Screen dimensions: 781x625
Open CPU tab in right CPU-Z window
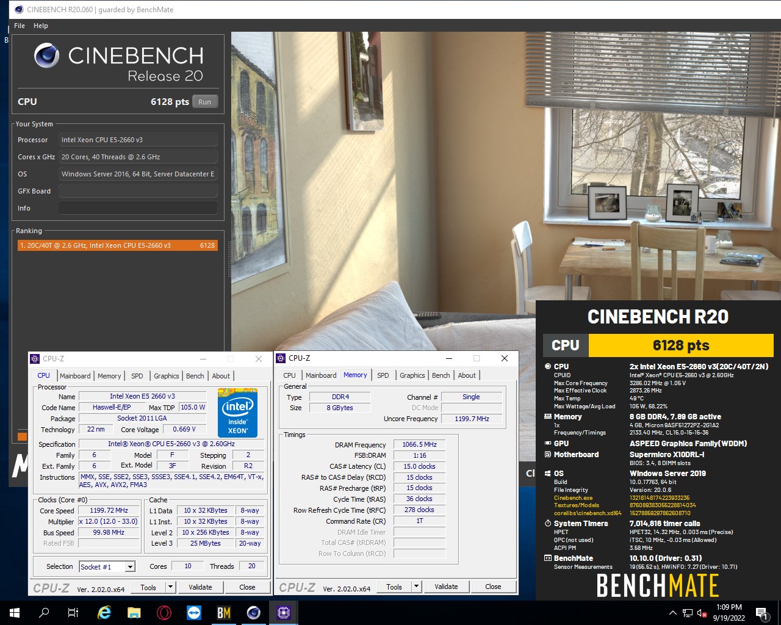[x=290, y=375]
